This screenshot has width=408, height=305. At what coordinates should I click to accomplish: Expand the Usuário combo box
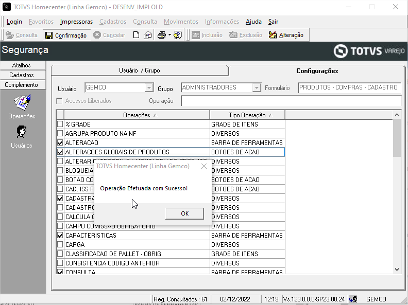pos(149,88)
